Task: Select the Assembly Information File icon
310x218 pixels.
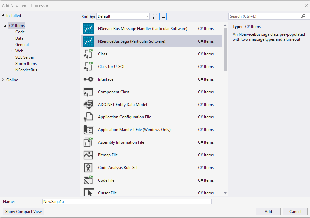Action: [x=88, y=142]
